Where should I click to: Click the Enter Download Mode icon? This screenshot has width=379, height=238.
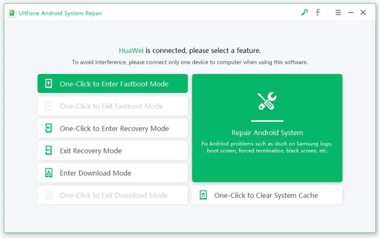coord(49,173)
